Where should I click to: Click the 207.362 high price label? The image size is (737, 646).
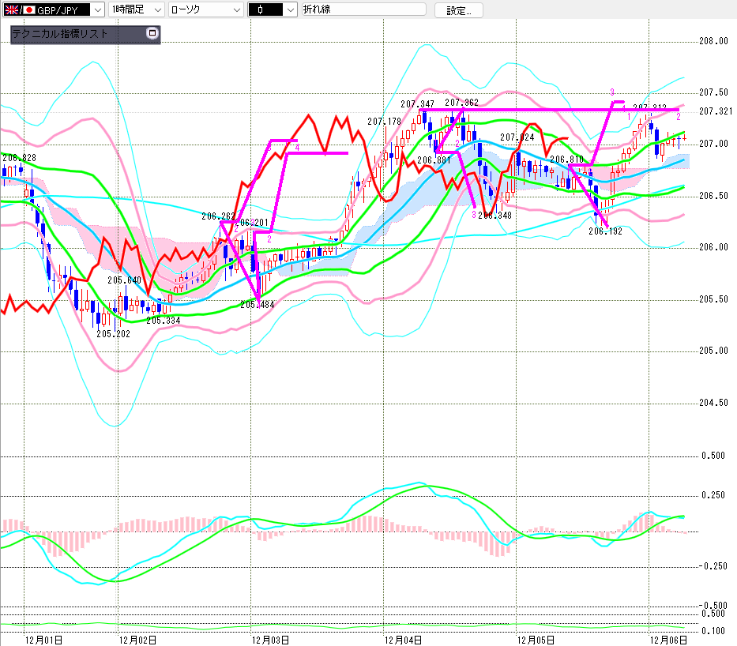click(x=461, y=103)
